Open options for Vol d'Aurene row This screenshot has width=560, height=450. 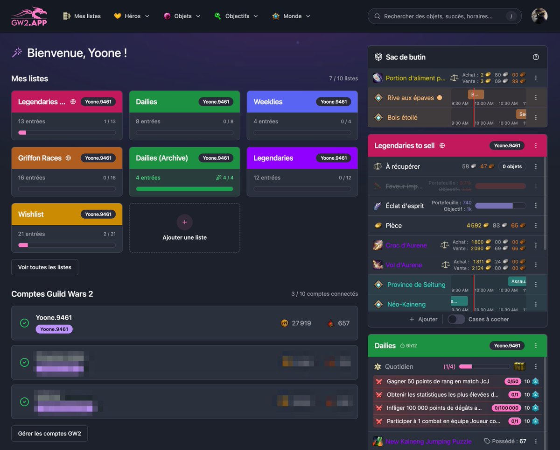(536, 264)
